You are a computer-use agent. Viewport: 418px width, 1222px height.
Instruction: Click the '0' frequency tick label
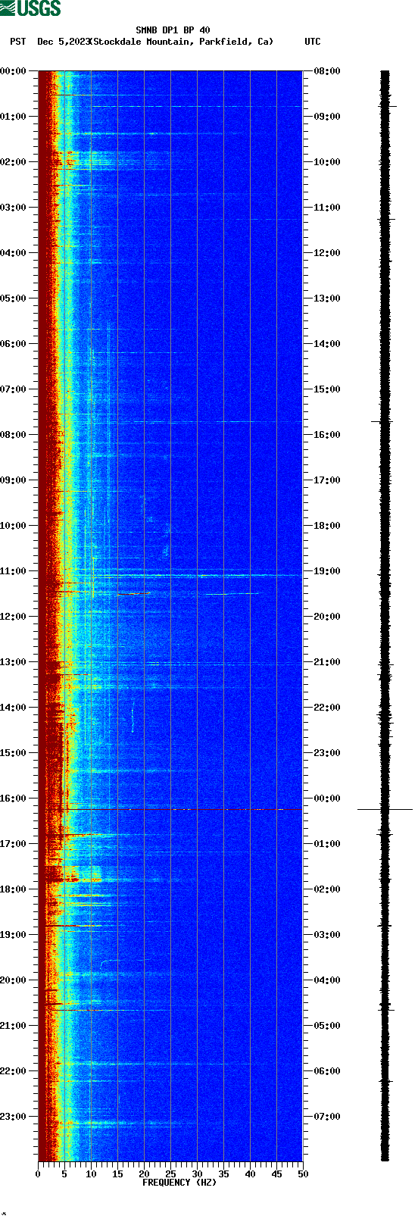(x=38, y=1174)
